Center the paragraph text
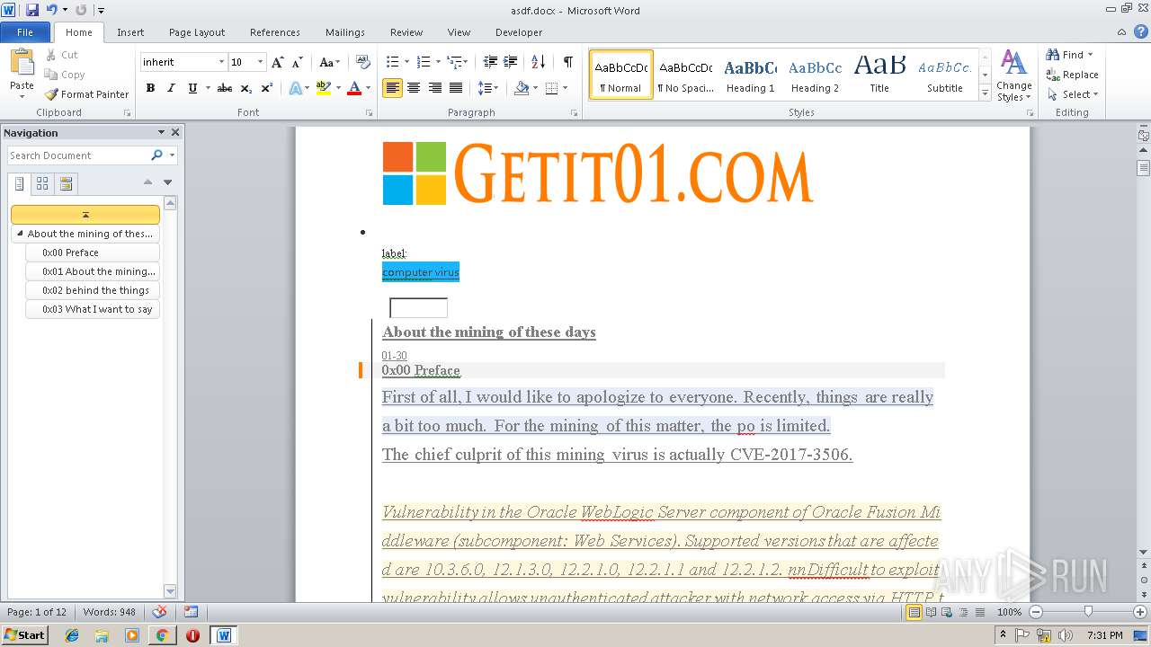 pos(414,88)
